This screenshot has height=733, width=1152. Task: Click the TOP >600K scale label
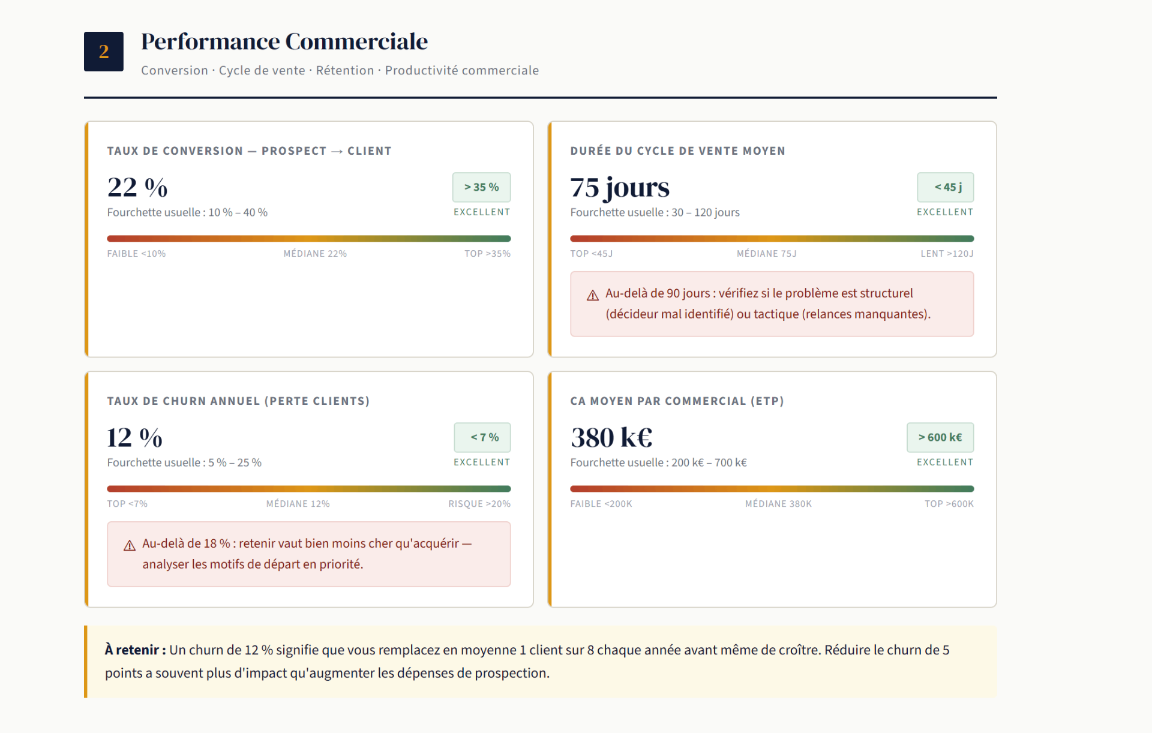click(x=949, y=504)
